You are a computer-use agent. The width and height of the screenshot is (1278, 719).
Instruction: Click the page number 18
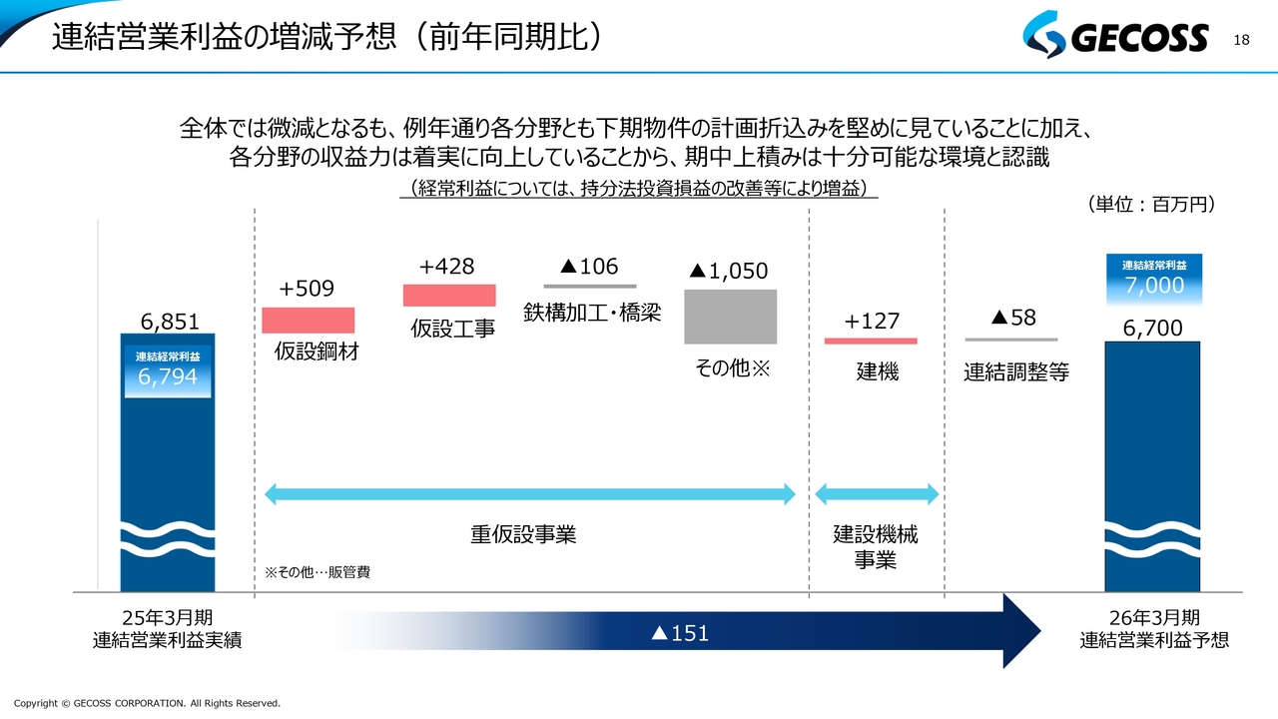[x=1242, y=40]
